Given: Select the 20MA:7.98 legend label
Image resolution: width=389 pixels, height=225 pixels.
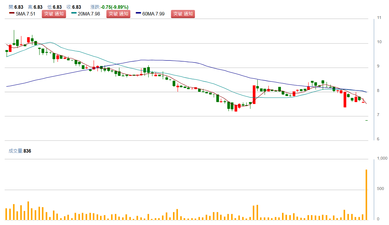Looking at the screenshot, I should 89,14.
